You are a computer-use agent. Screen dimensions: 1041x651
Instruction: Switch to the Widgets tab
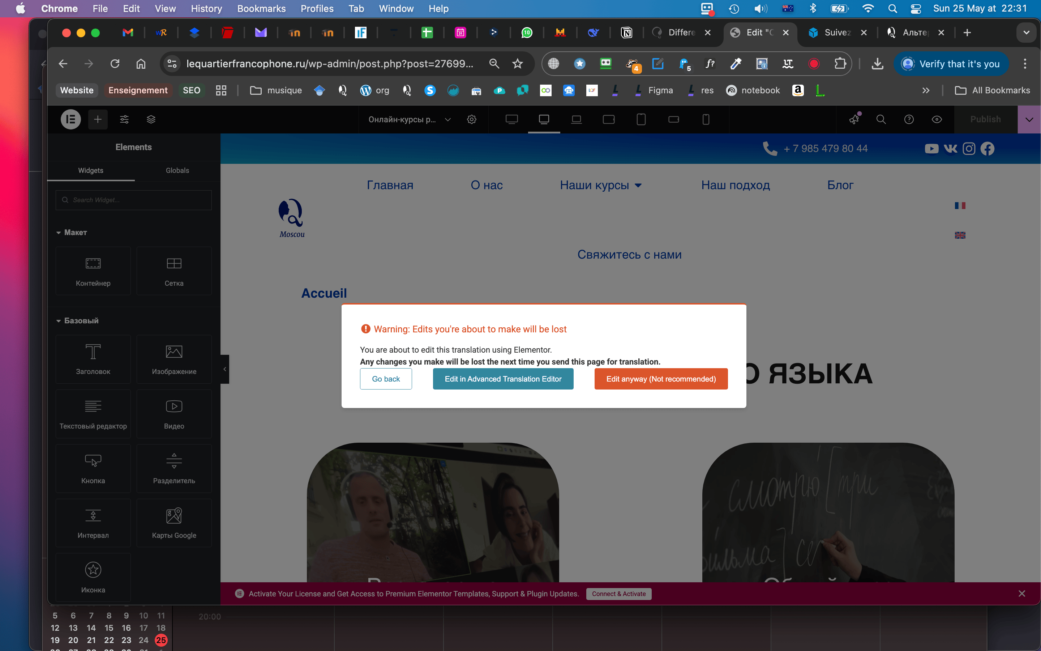click(91, 170)
